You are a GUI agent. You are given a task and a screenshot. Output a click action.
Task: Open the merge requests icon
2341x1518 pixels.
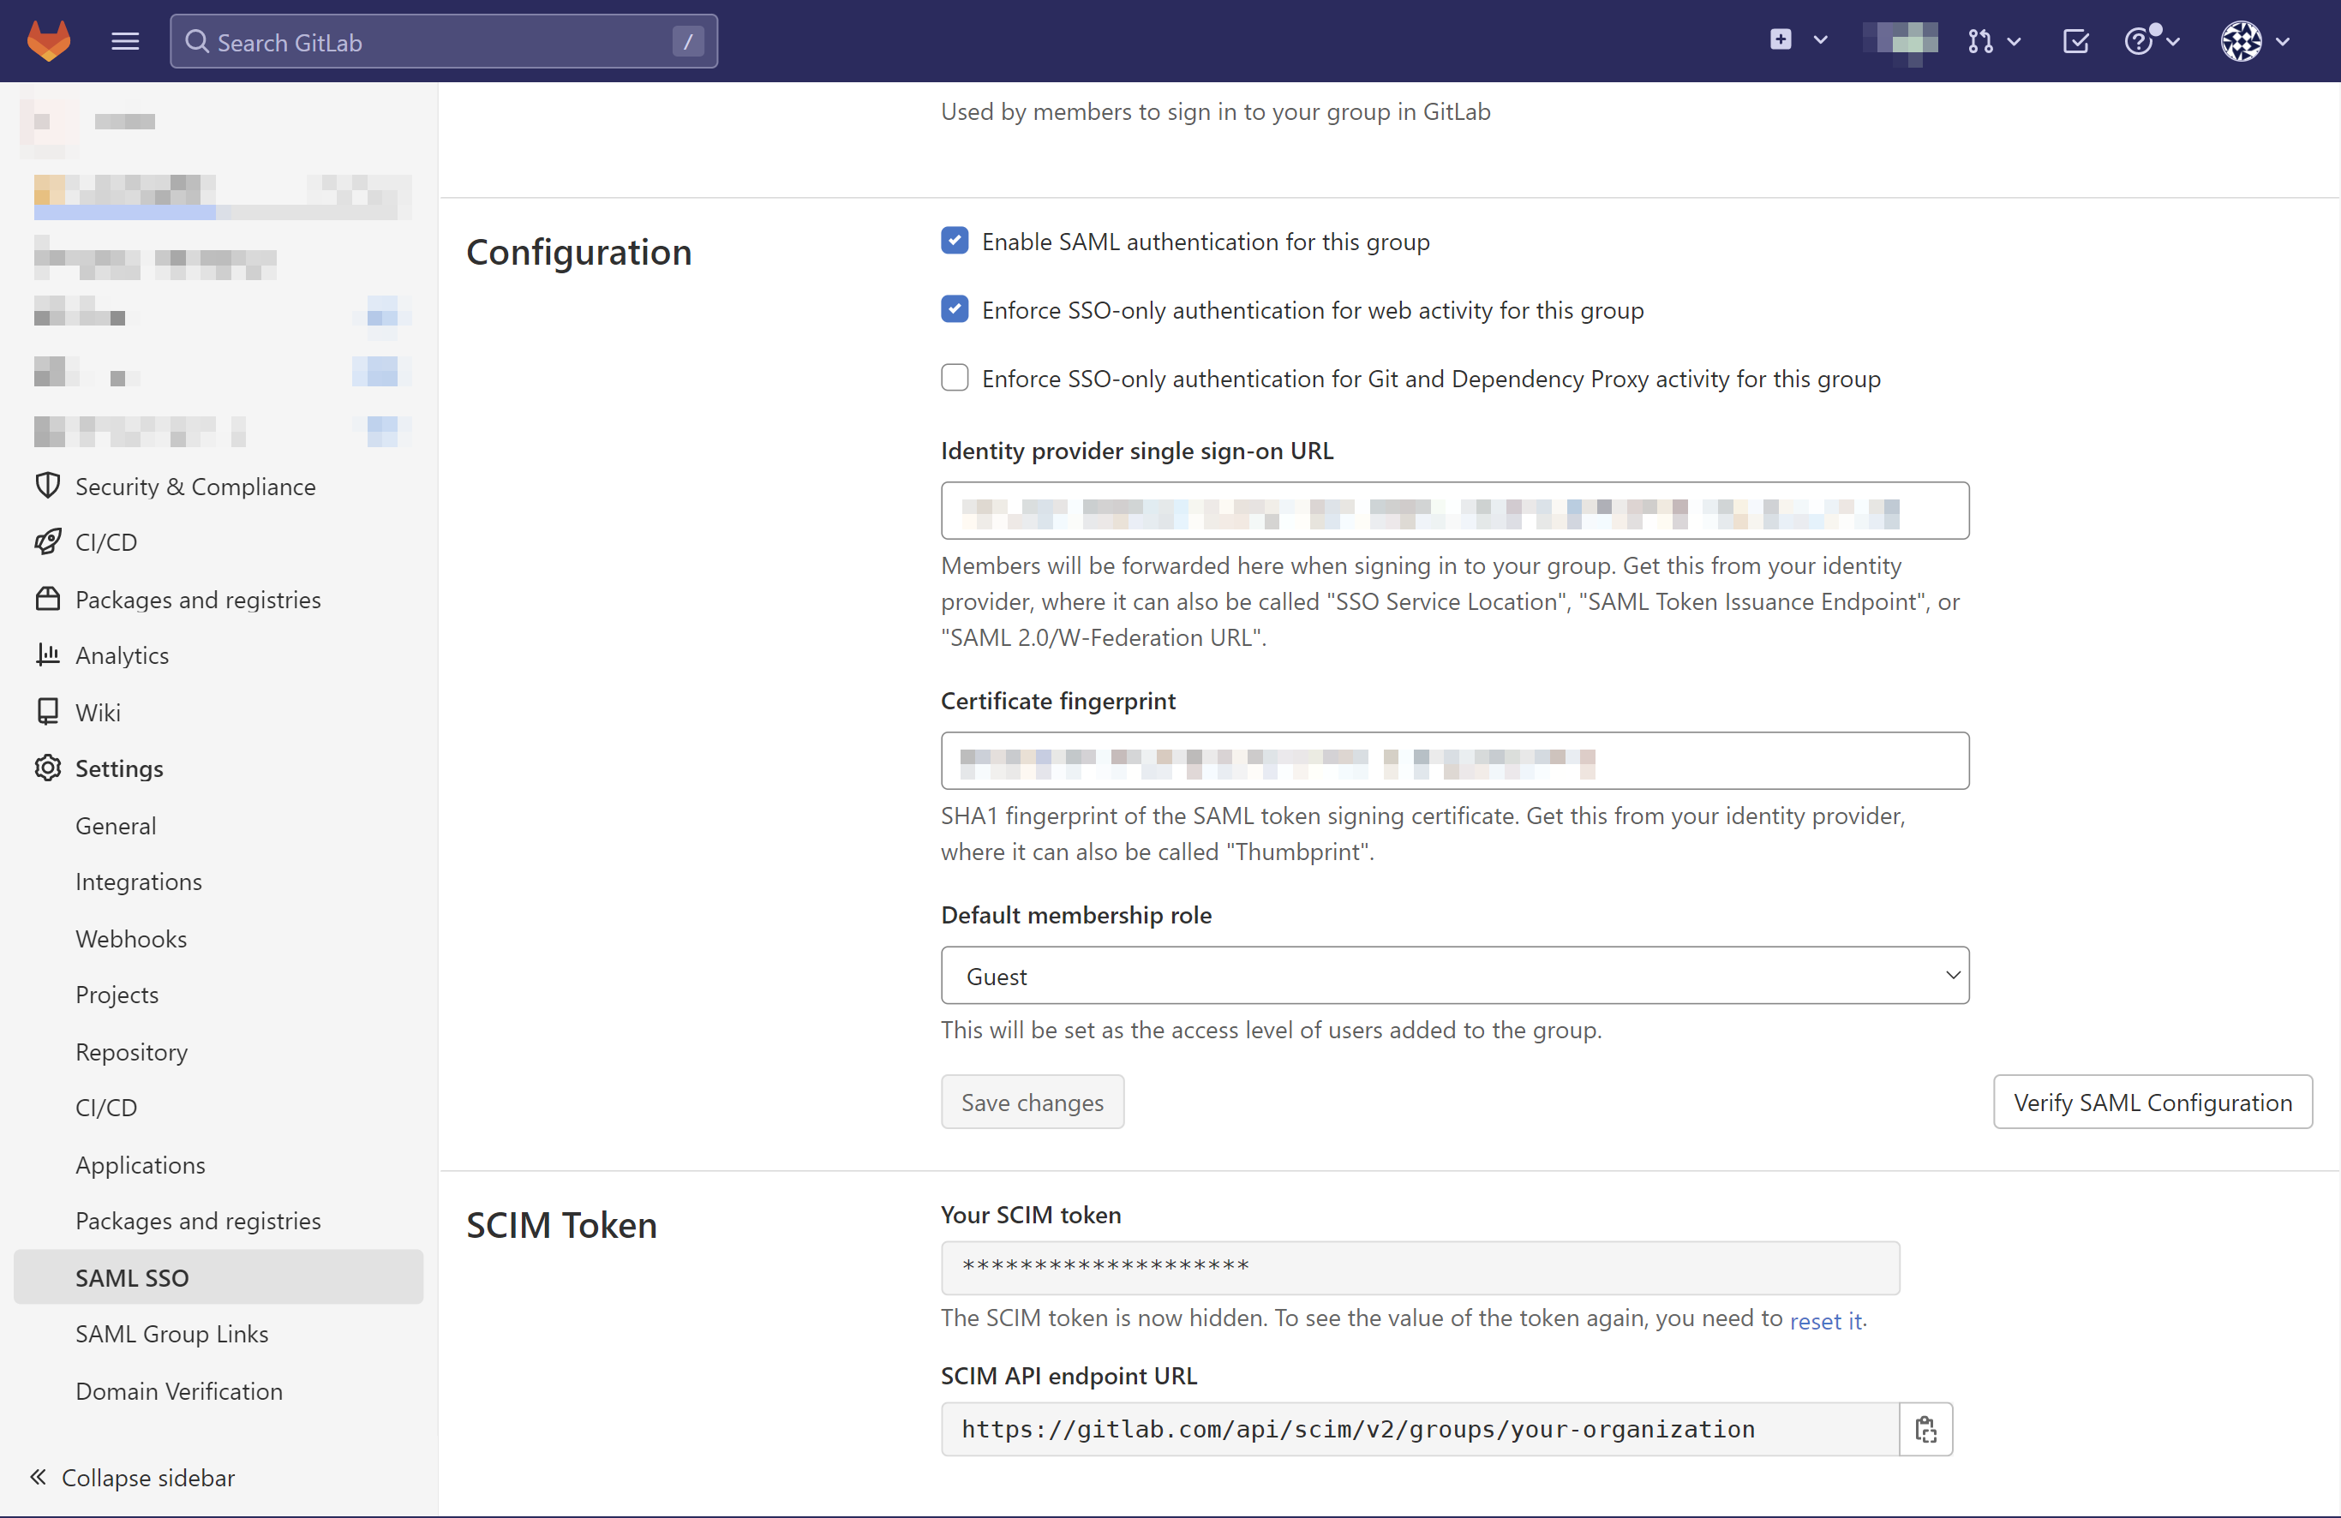coord(1980,41)
